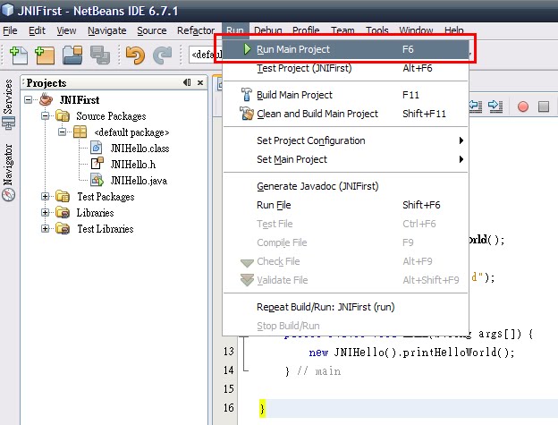Select Test Project (JNIFirst) menu item
The width and height of the screenshot is (558, 425).
point(345,68)
